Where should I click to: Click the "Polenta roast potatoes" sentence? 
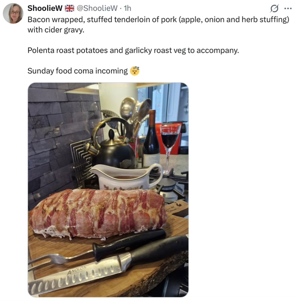click(133, 50)
